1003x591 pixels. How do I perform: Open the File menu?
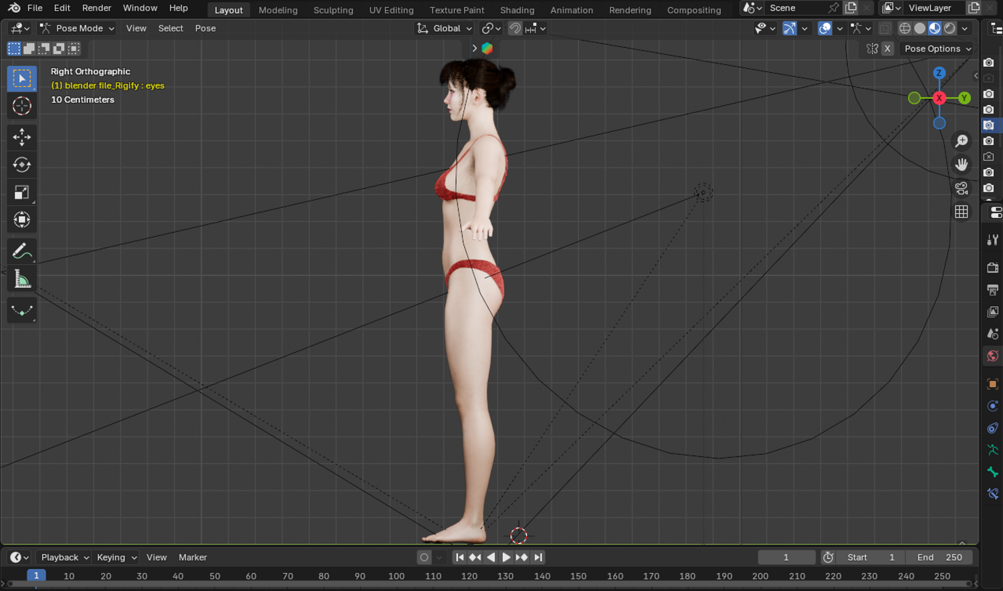35,8
